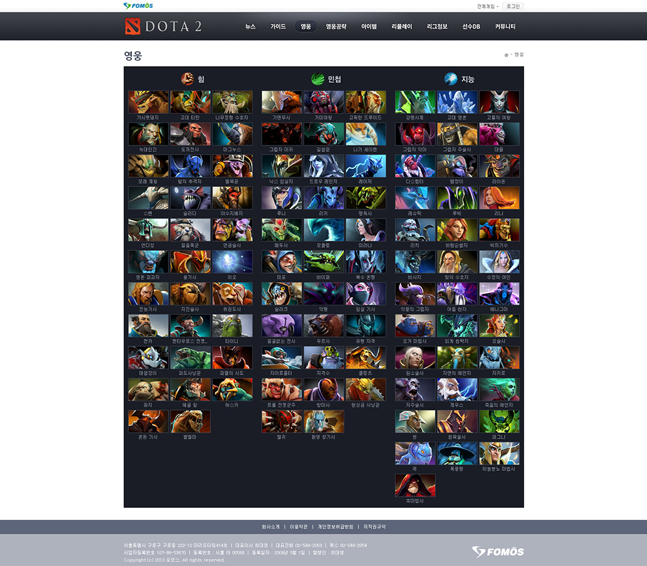
Task: Select the 고통의 여왕 portrait
Action: (499, 102)
